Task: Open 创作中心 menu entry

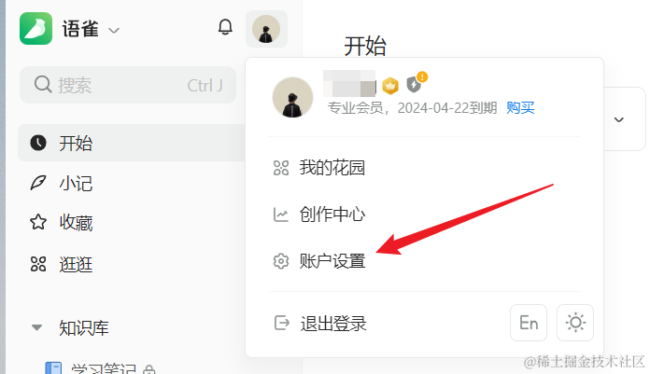Action: [319, 215]
